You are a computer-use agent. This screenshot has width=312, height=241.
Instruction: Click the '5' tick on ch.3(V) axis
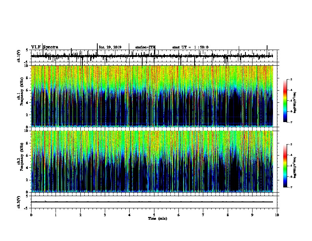[27, 196]
